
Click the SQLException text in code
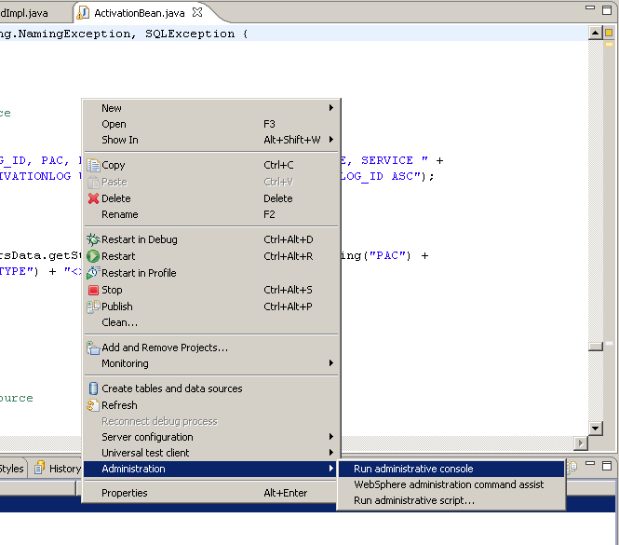point(190,34)
